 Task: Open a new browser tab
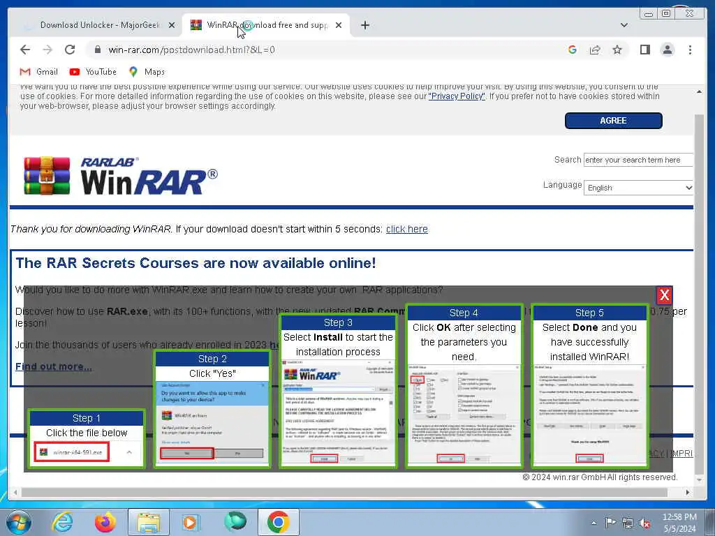click(364, 25)
